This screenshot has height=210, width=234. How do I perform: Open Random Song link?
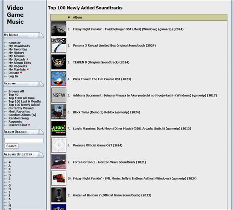19,118
